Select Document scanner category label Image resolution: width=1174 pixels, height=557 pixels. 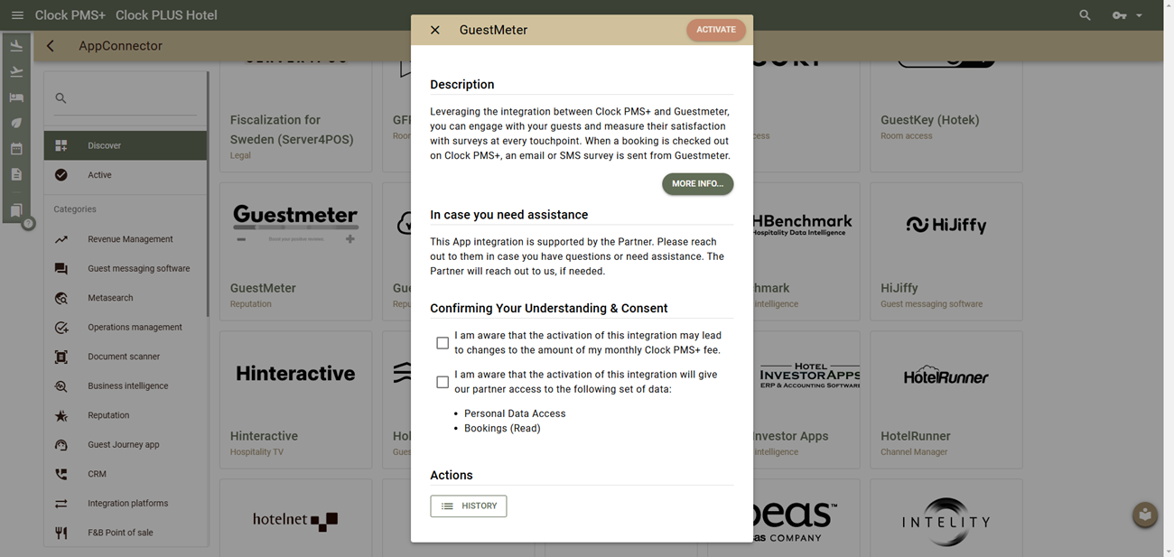point(124,357)
